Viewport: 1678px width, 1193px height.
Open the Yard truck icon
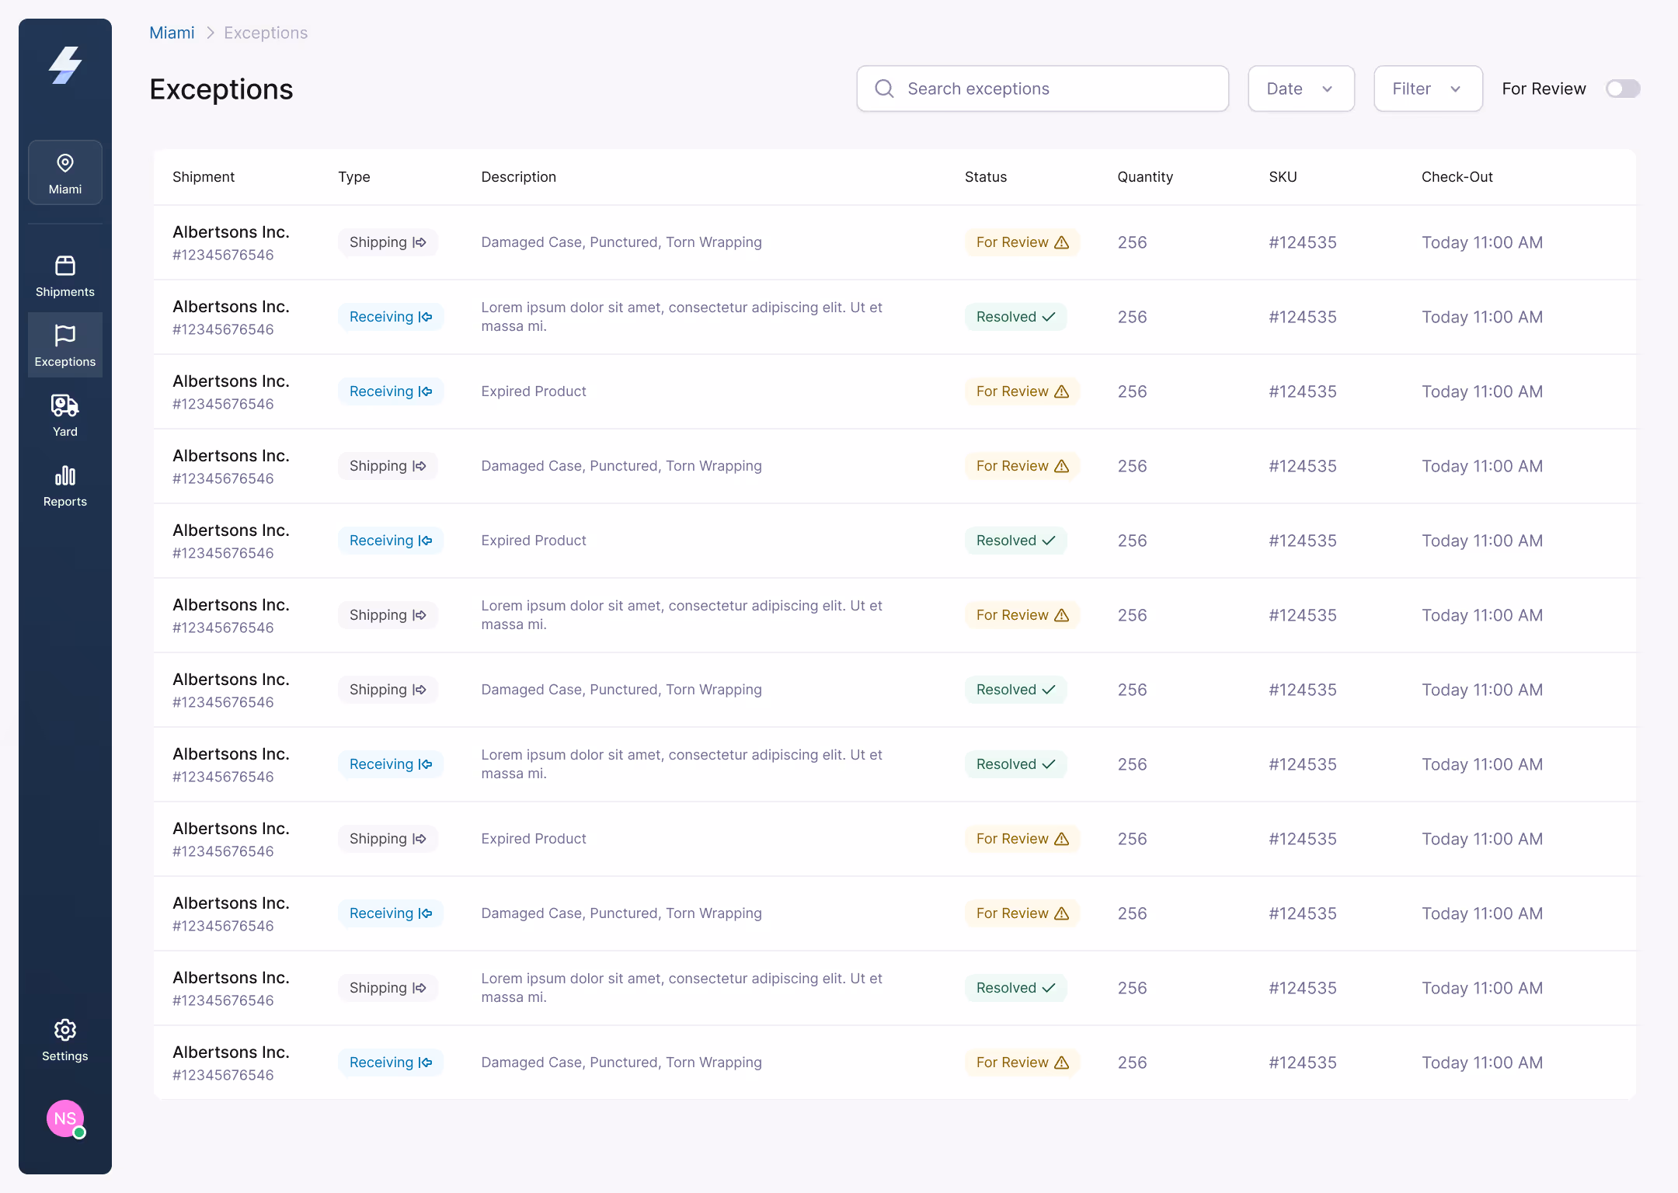point(65,406)
